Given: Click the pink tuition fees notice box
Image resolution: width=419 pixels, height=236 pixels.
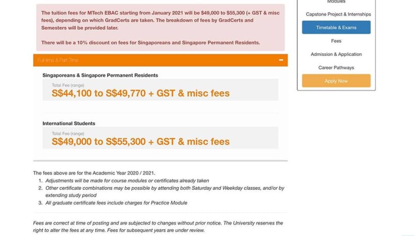Looking at the screenshot, I should click(161, 28).
